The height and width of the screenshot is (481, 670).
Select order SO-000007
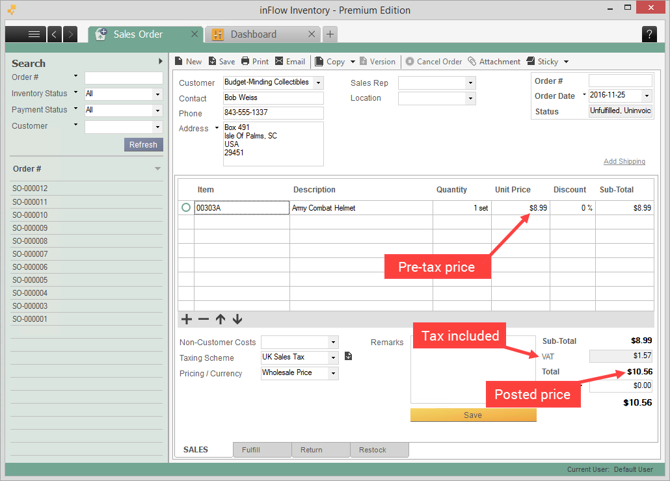[x=87, y=254]
